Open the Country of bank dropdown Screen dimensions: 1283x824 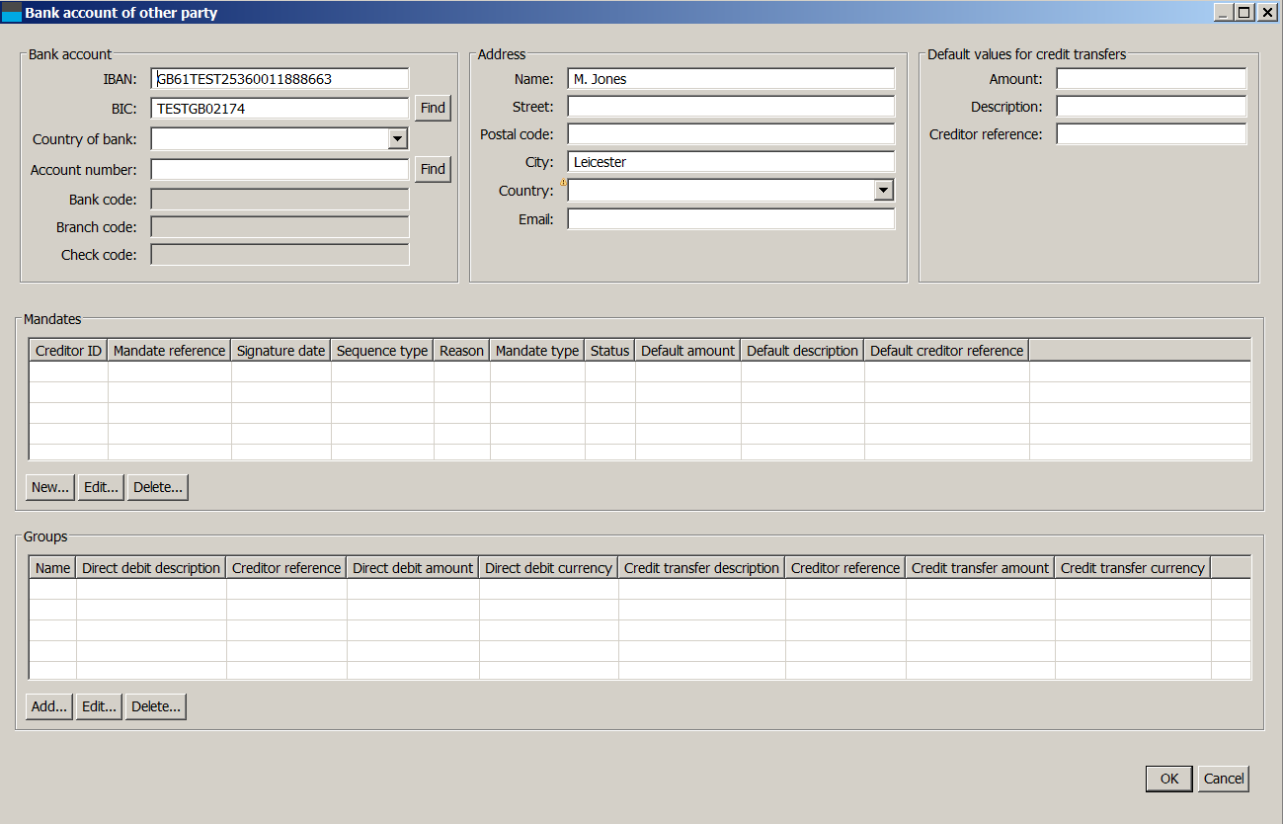pyautogui.click(x=398, y=139)
